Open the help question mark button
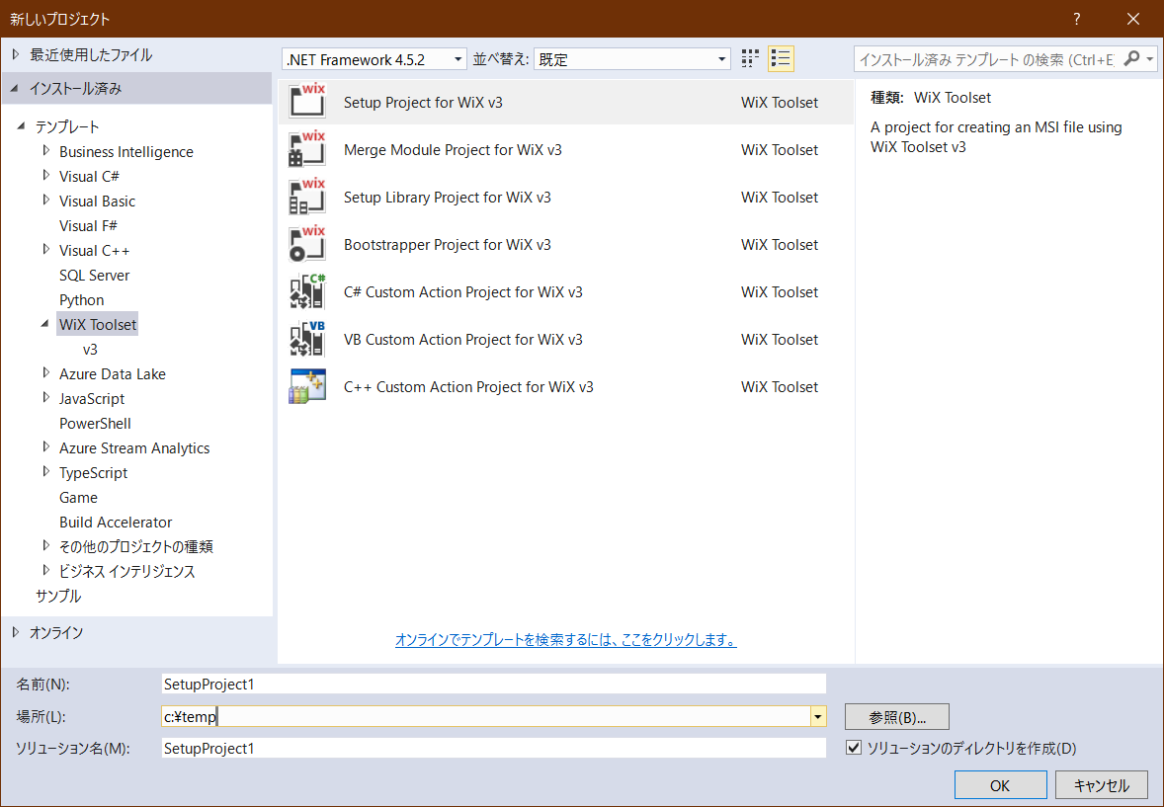This screenshot has width=1164, height=807. 1076,19
